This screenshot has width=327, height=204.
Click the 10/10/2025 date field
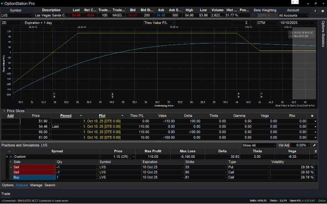298,23
